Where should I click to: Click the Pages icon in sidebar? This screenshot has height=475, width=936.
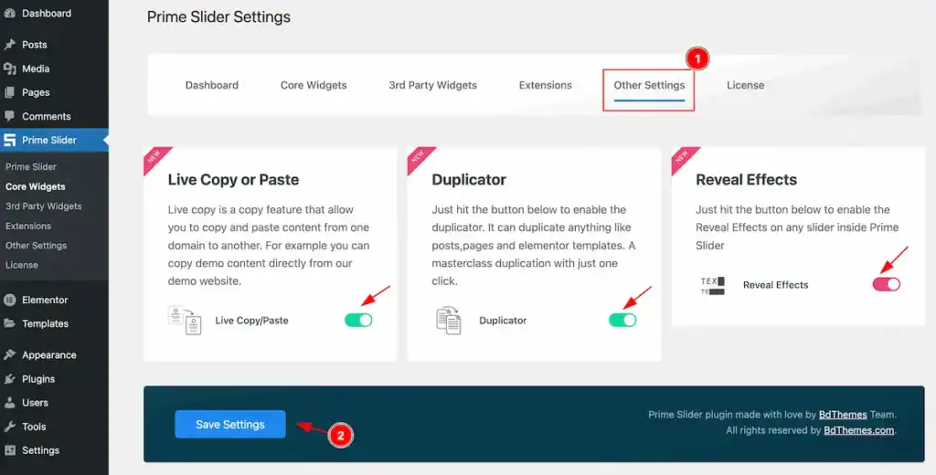tap(9, 92)
